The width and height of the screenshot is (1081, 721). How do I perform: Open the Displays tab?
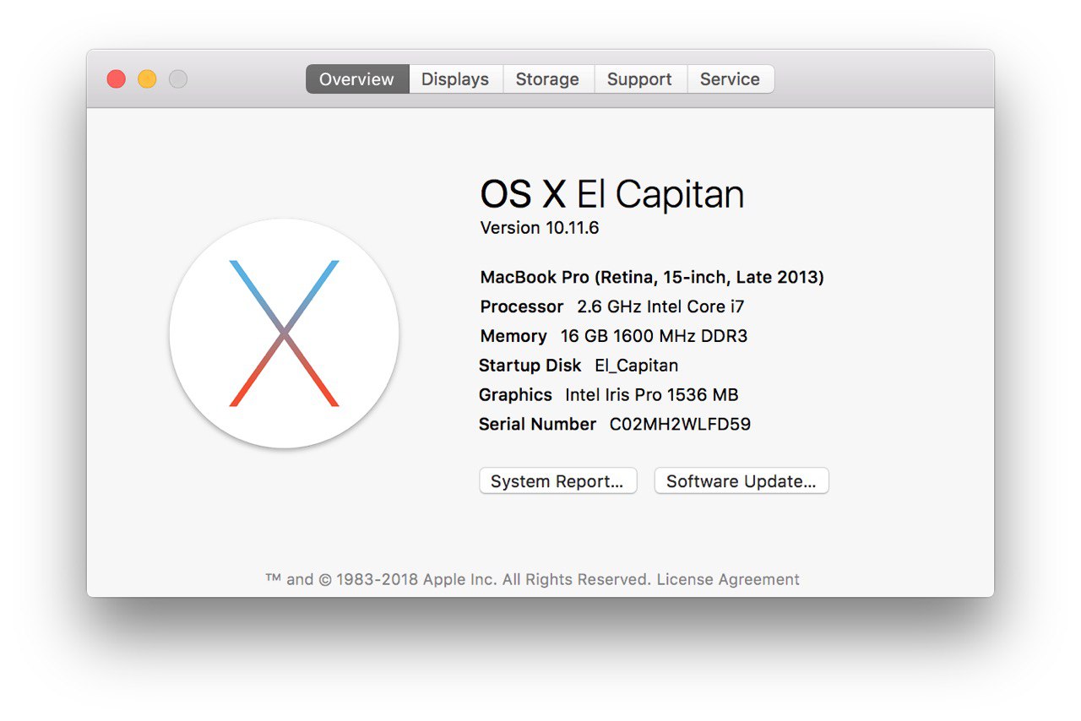[x=455, y=79]
